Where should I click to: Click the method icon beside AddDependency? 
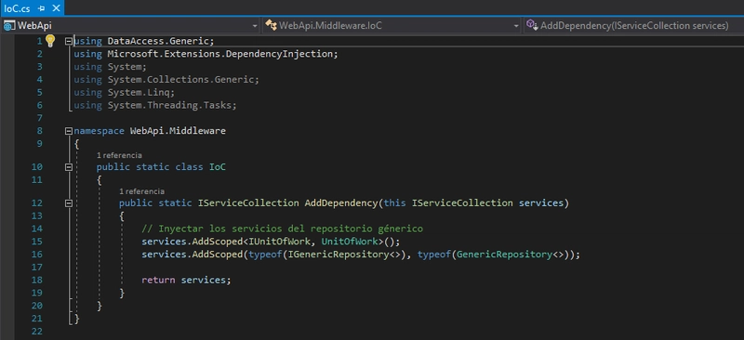(532, 25)
